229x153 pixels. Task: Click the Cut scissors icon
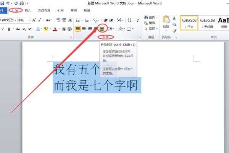[x=174, y=18]
